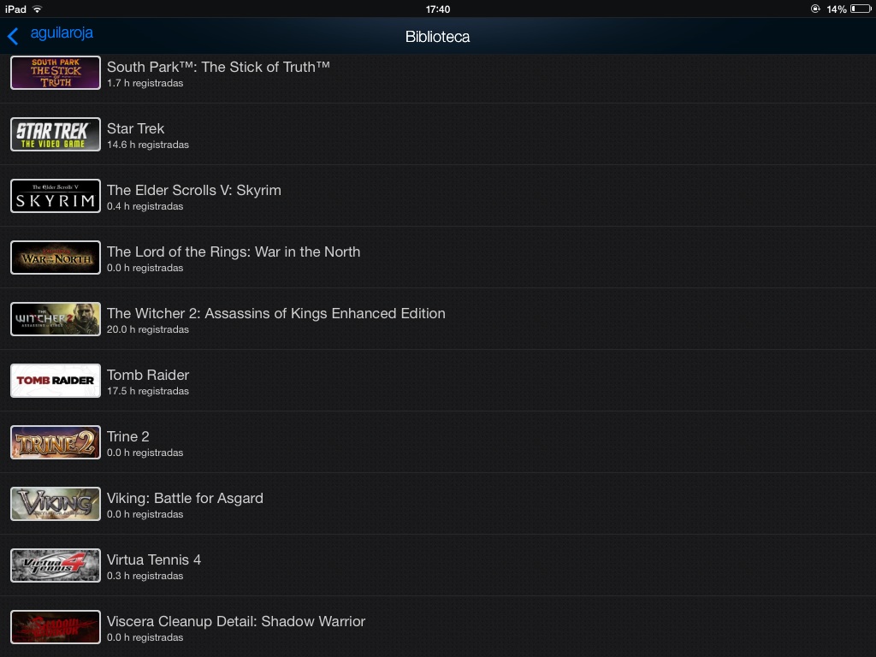Tap the Wi-Fi icon in status bar

pos(38,9)
